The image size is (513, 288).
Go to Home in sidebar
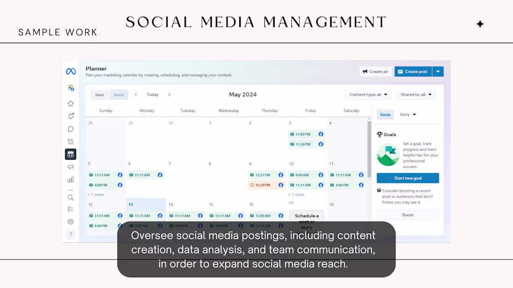pyautogui.click(x=71, y=103)
